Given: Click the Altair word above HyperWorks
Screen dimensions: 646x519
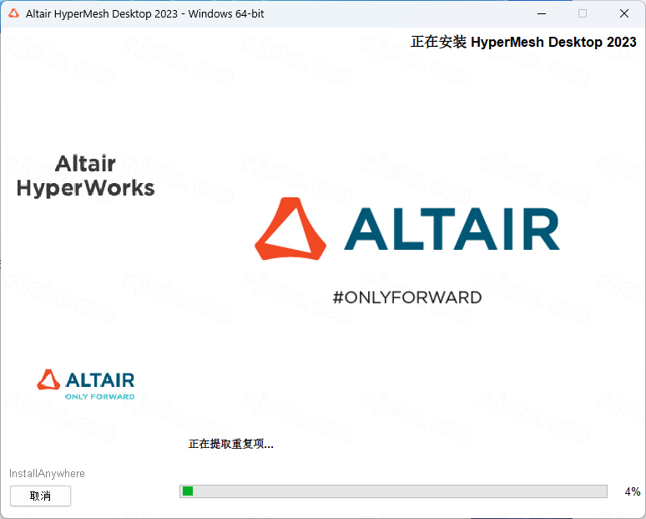Looking at the screenshot, I should pyautogui.click(x=85, y=163).
